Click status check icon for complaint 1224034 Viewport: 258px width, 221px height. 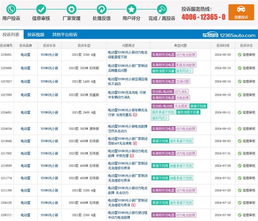240,129
